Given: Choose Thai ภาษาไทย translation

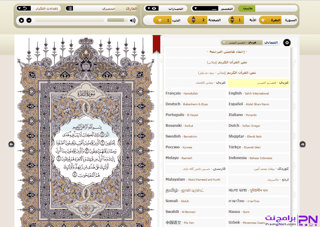Looking at the screenshot, I should 258,201.
